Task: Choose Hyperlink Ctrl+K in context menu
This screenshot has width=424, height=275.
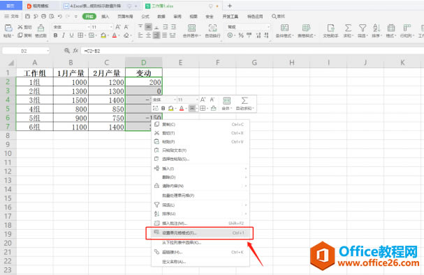Action: (x=200, y=252)
